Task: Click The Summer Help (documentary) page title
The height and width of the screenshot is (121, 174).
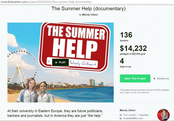Action: tap(88, 8)
